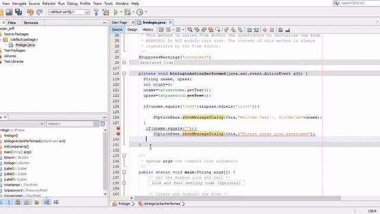Click Start Macro Recording red icon
This screenshot has width=380, height=214.
265,30
